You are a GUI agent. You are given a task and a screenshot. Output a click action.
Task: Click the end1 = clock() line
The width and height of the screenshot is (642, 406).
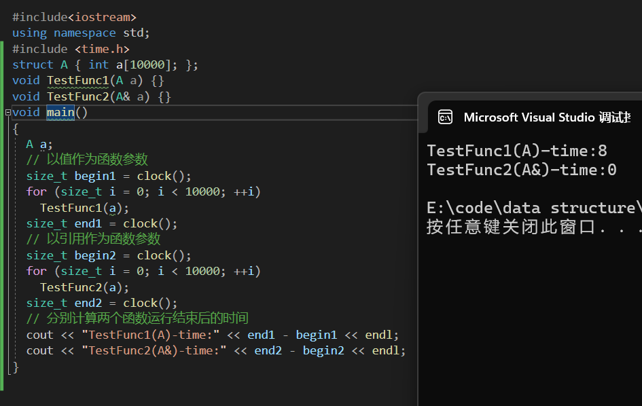pyautogui.click(x=101, y=223)
